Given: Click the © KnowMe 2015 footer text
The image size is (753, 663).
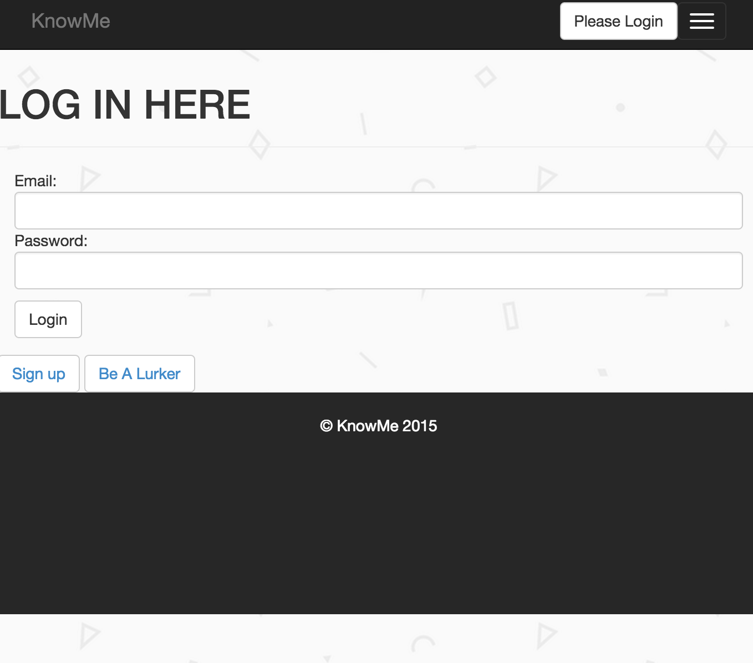Looking at the screenshot, I should pyautogui.click(x=378, y=426).
